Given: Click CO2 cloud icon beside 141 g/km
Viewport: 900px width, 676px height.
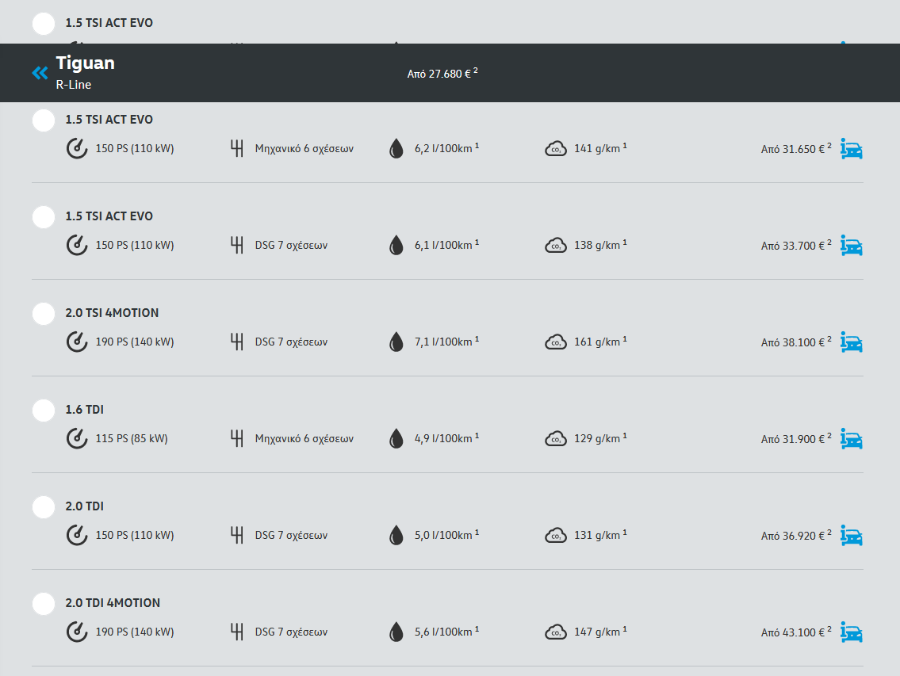Looking at the screenshot, I should tap(556, 149).
